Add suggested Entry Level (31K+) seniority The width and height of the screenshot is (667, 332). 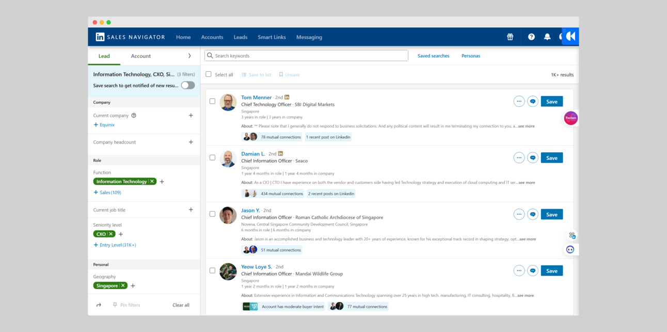coord(115,245)
